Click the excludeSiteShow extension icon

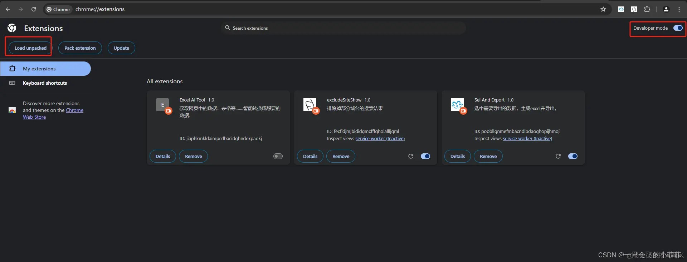tap(310, 105)
